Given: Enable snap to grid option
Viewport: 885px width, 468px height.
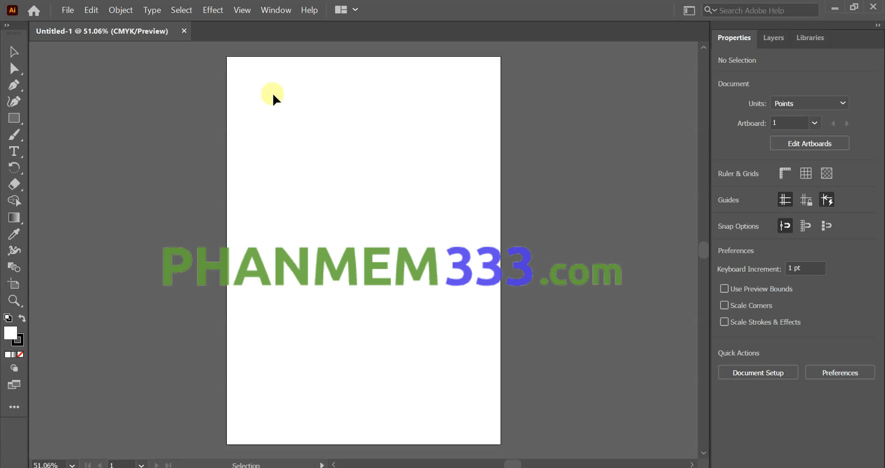Looking at the screenshot, I should point(806,225).
